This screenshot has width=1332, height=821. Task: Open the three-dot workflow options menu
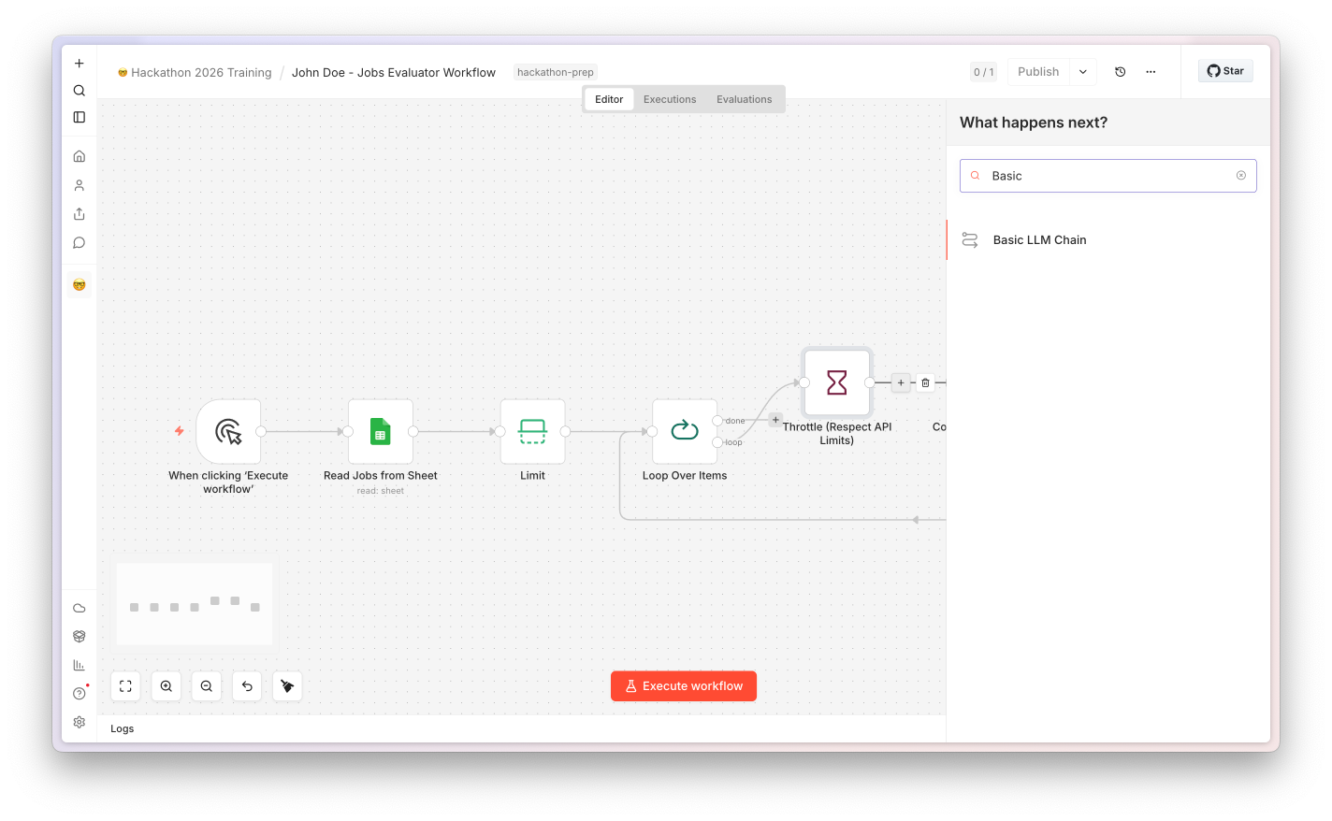[1151, 72]
